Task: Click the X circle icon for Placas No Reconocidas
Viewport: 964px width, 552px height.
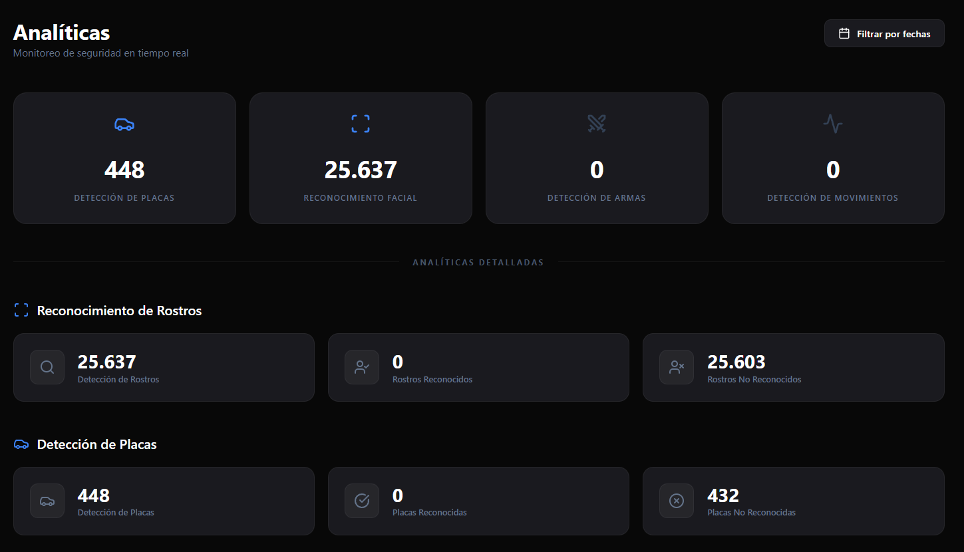Action: [x=677, y=501]
